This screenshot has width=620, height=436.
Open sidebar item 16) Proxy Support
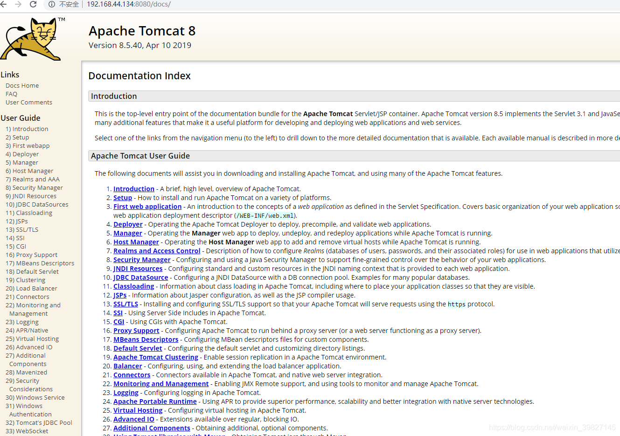tap(32, 255)
